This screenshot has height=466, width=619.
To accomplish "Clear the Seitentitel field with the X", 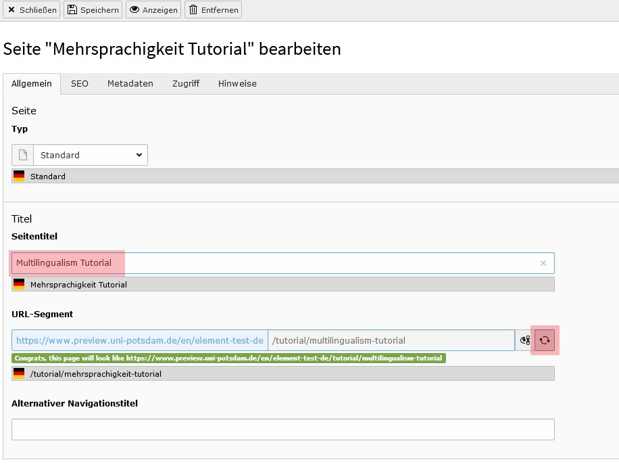I will [543, 263].
